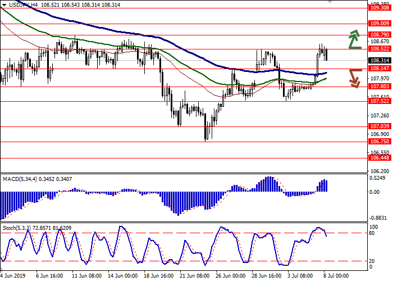This screenshot has height=281, width=393.
Task: Select the 109.308 resistance price label
Action: click(x=380, y=8)
